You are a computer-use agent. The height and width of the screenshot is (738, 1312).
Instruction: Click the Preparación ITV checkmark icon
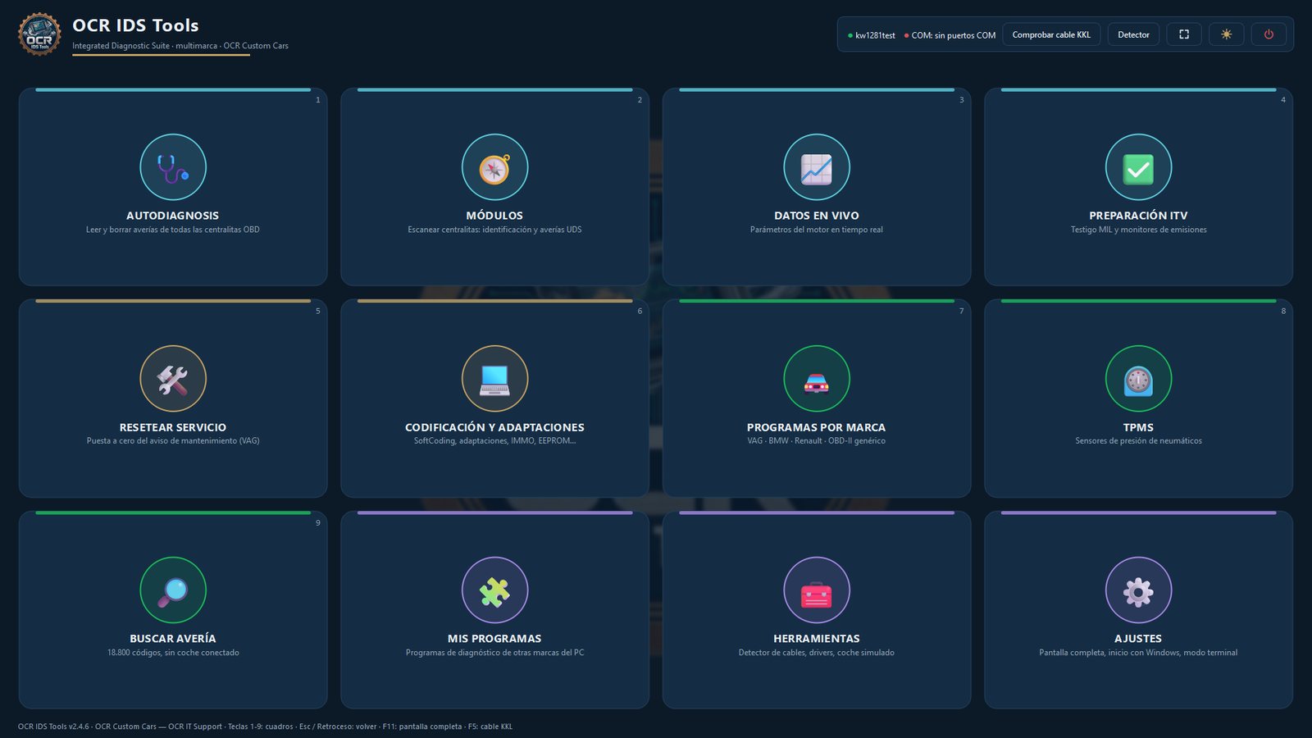pyautogui.click(x=1138, y=167)
